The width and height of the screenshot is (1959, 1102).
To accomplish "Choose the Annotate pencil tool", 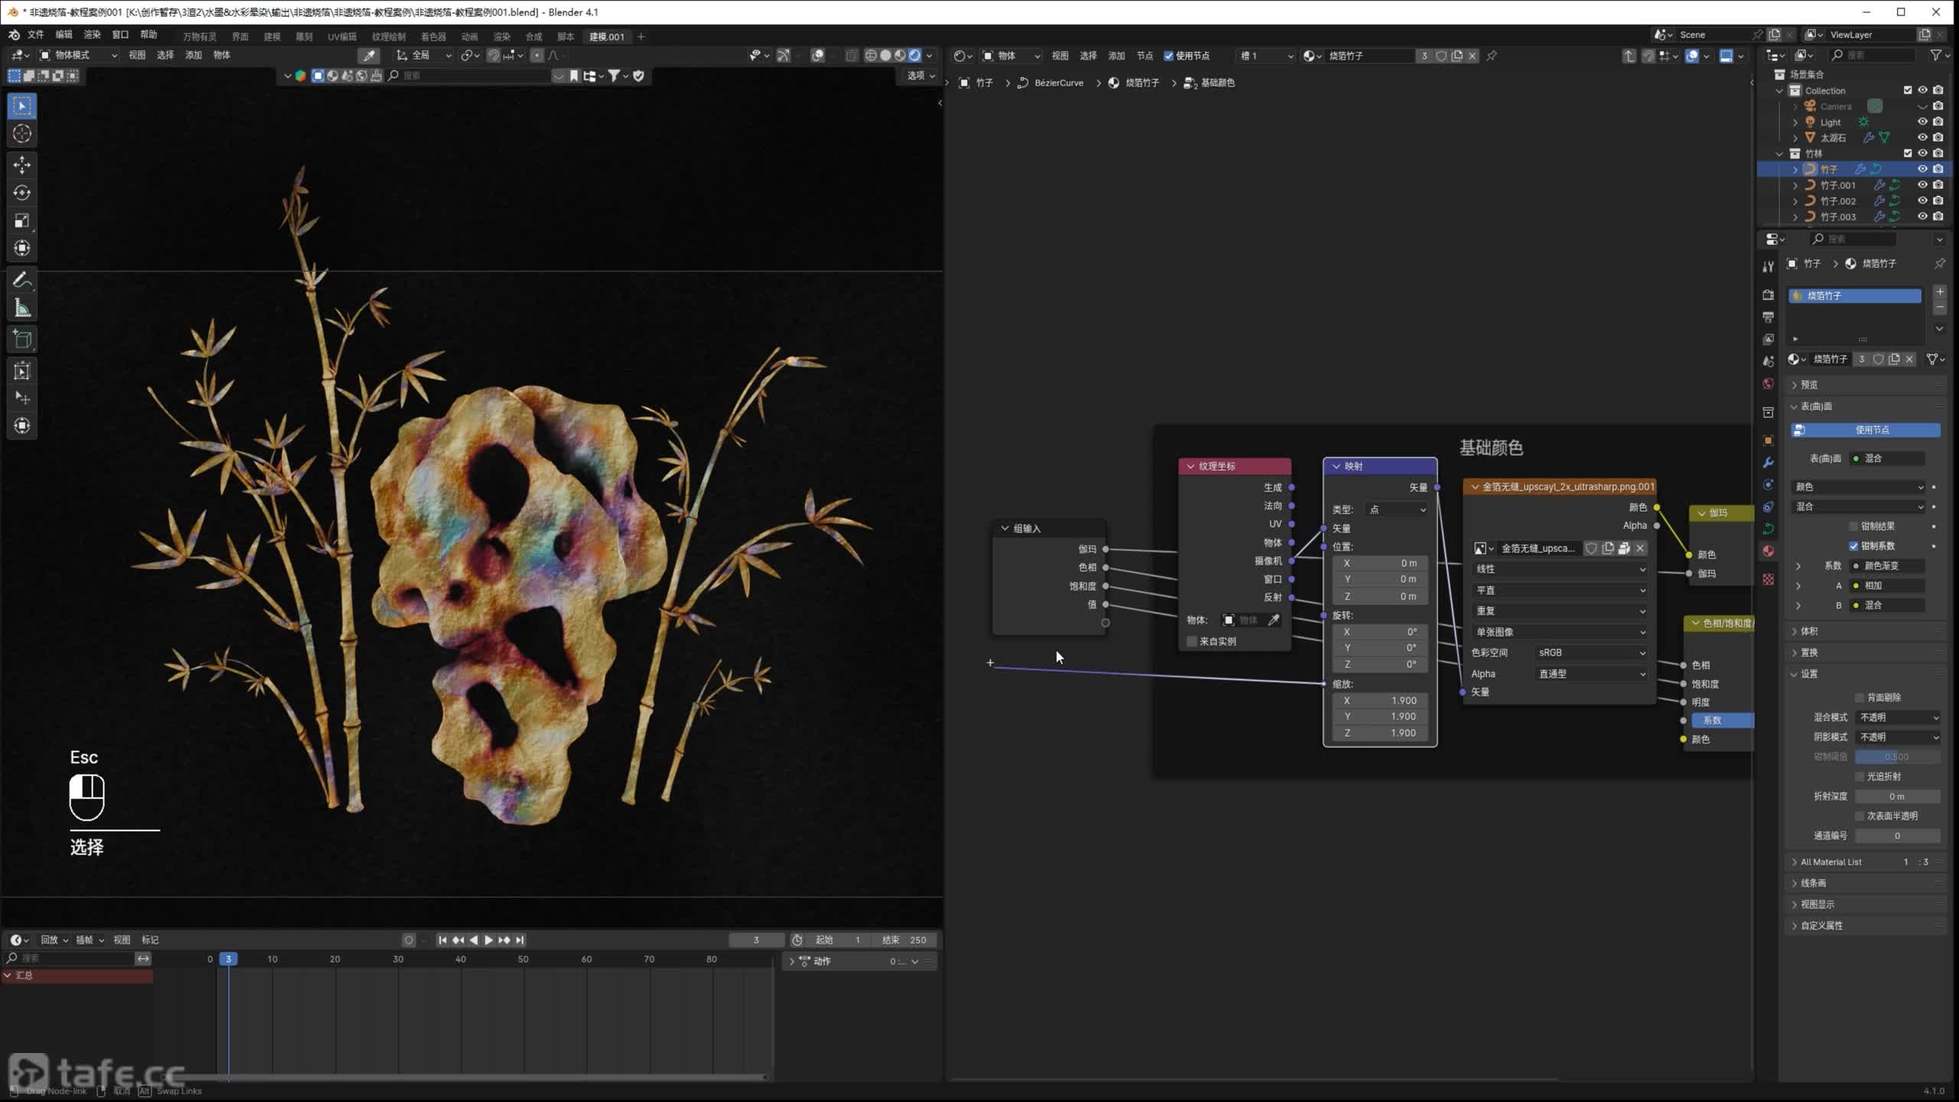I will pos(22,281).
